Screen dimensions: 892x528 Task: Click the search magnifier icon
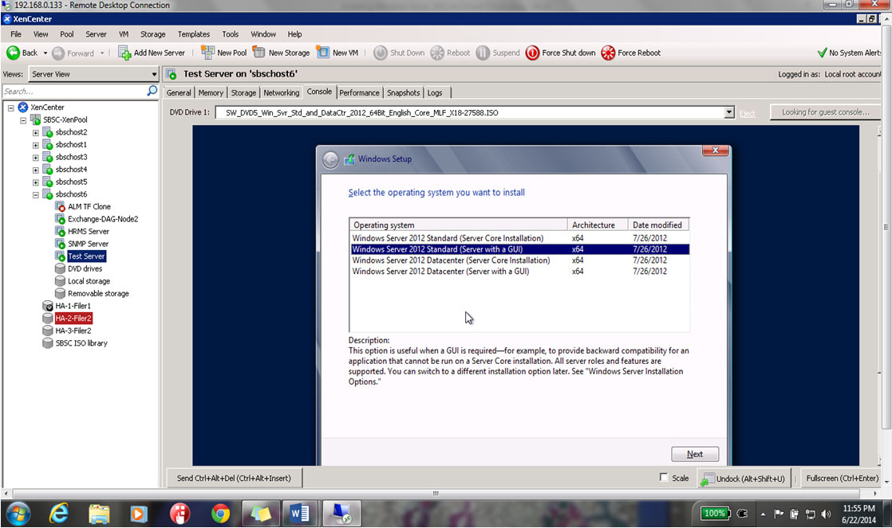pos(152,91)
